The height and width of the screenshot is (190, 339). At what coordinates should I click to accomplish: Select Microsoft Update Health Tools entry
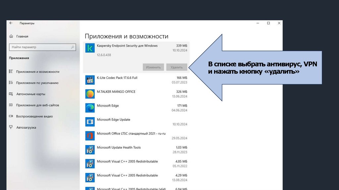(119, 147)
